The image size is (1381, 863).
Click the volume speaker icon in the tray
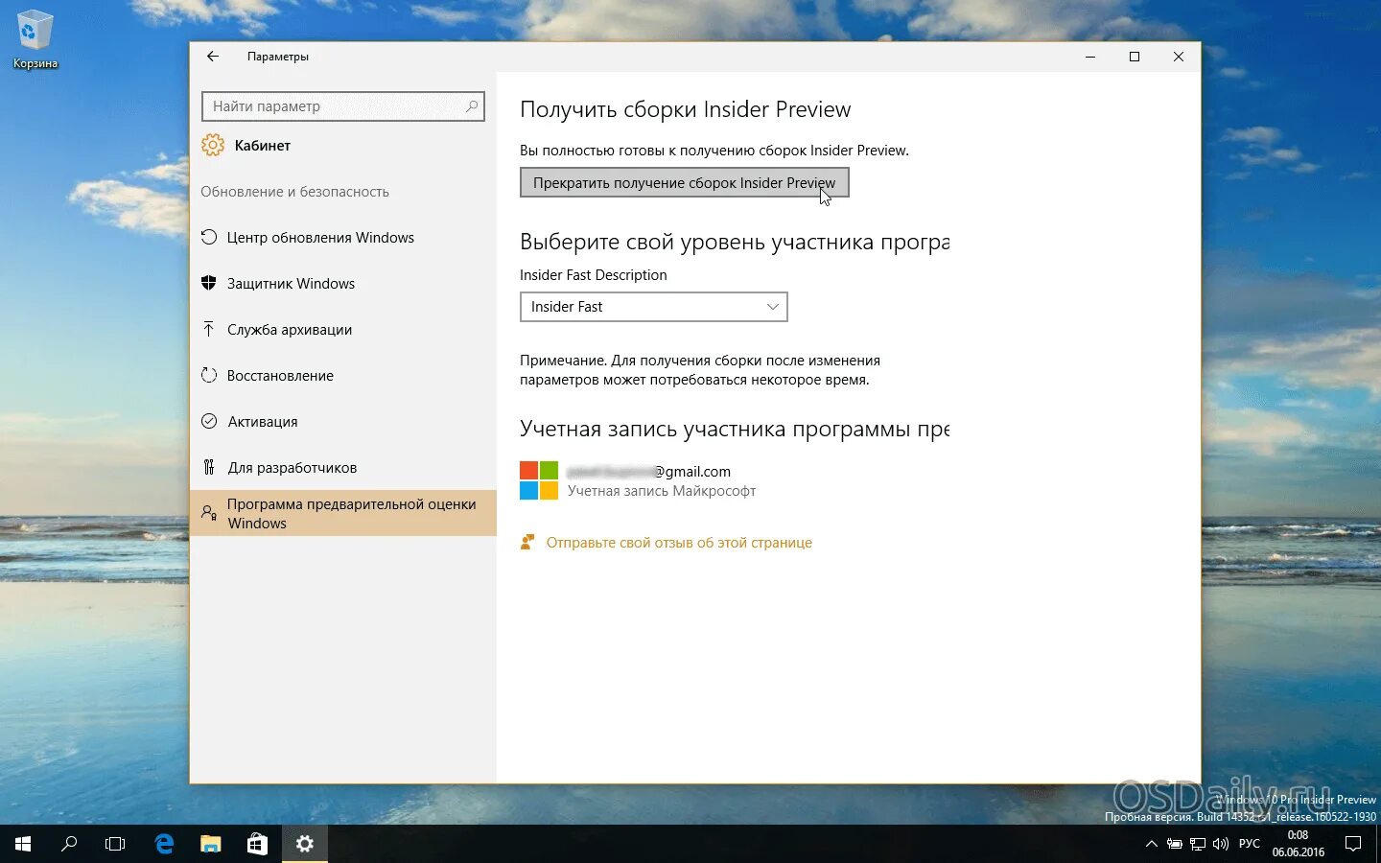tap(1221, 844)
